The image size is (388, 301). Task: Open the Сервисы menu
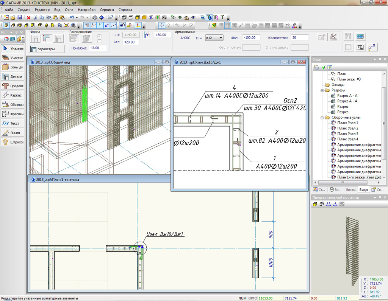pyautogui.click(x=106, y=9)
